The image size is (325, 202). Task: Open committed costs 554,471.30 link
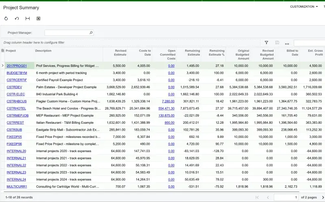(167, 108)
